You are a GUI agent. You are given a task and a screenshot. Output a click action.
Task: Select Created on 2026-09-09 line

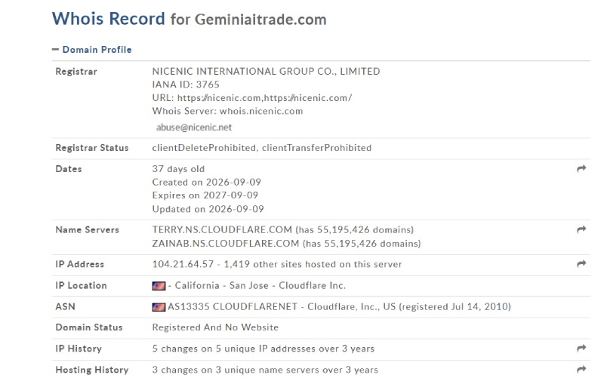click(206, 182)
